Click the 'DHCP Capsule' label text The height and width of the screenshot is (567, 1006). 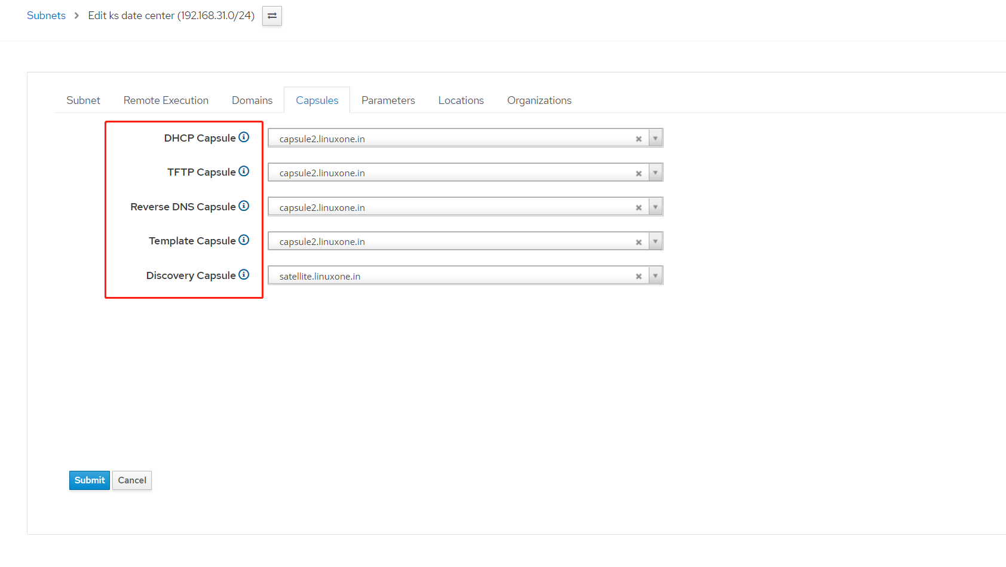(200, 138)
